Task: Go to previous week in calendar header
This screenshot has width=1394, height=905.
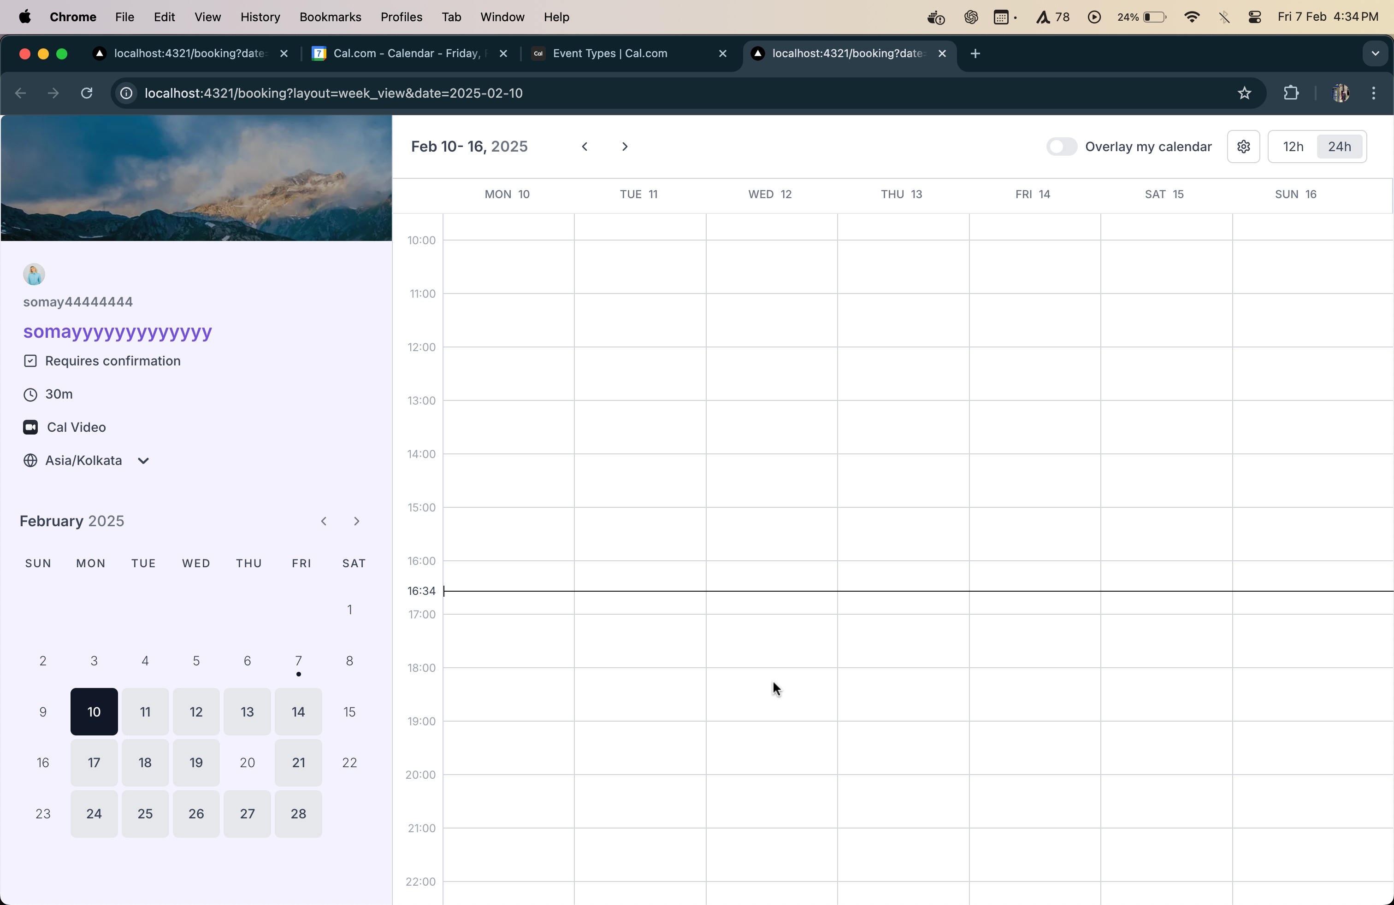Action: click(x=585, y=147)
